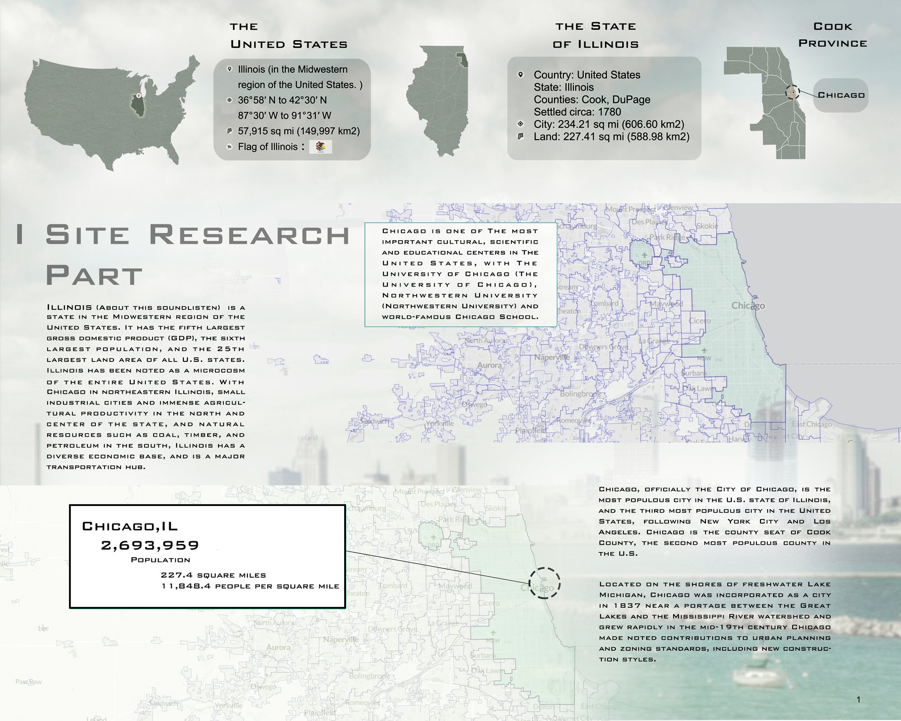
Task: Click the pin icon beside "Country: United States"
Action: point(521,75)
